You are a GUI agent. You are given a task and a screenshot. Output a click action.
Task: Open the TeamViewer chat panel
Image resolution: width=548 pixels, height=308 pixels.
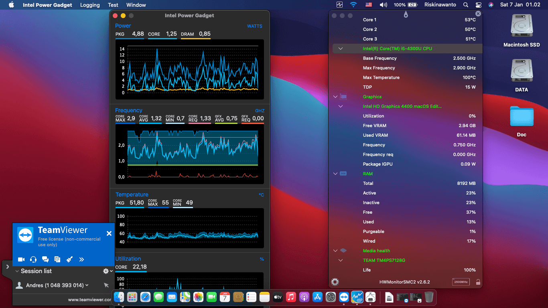click(x=45, y=259)
